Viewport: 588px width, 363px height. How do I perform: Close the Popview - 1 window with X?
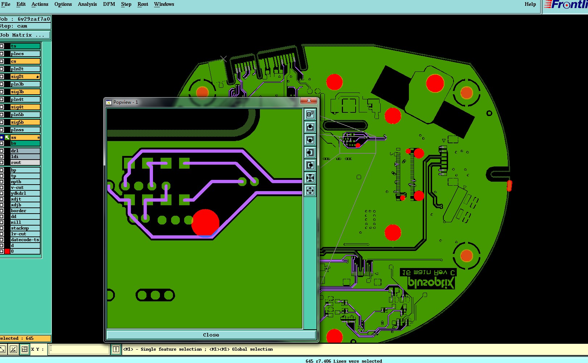[309, 100]
